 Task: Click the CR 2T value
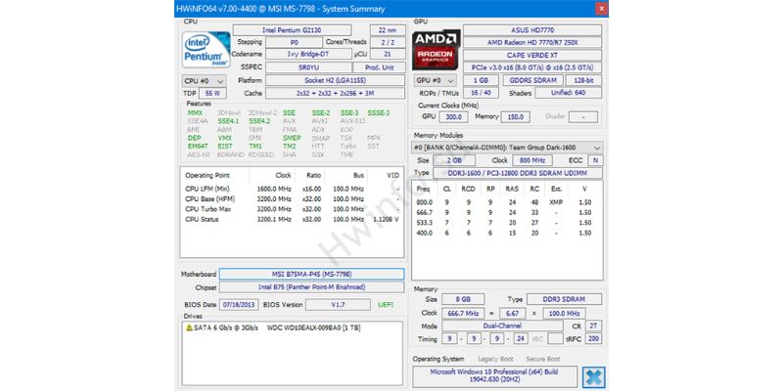[x=593, y=326]
